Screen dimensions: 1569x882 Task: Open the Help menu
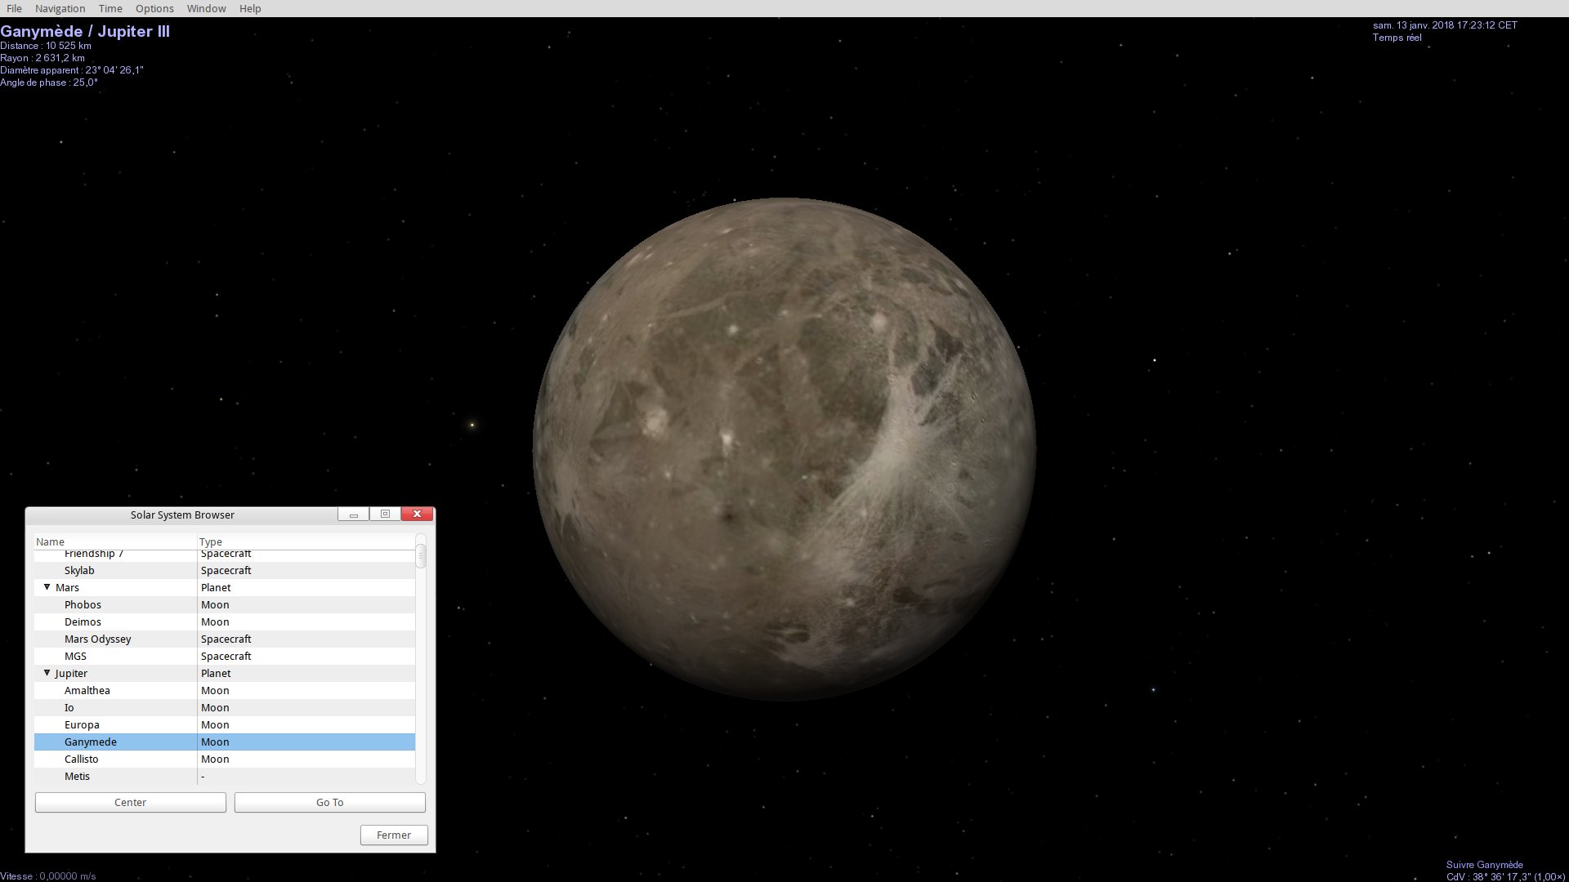tap(250, 8)
